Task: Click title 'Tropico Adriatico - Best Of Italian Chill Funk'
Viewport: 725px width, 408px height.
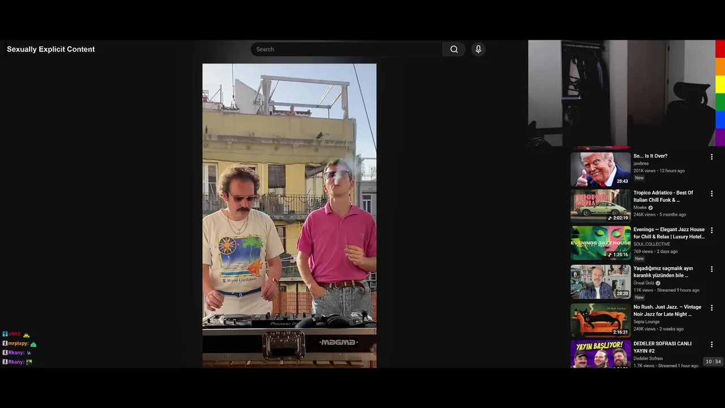Action: [663, 196]
